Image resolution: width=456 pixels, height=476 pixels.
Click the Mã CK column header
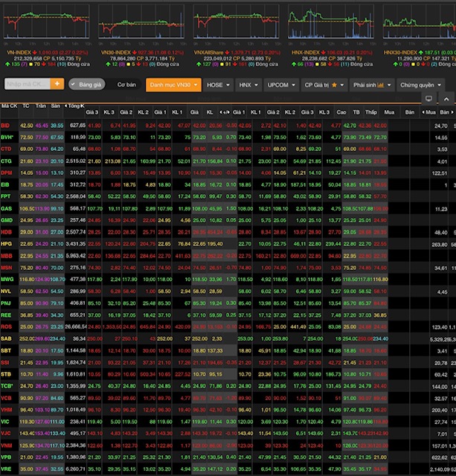tap(9, 106)
